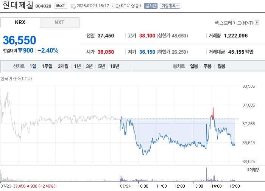Click the 14:00 time axis label

(x=216, y=186)
